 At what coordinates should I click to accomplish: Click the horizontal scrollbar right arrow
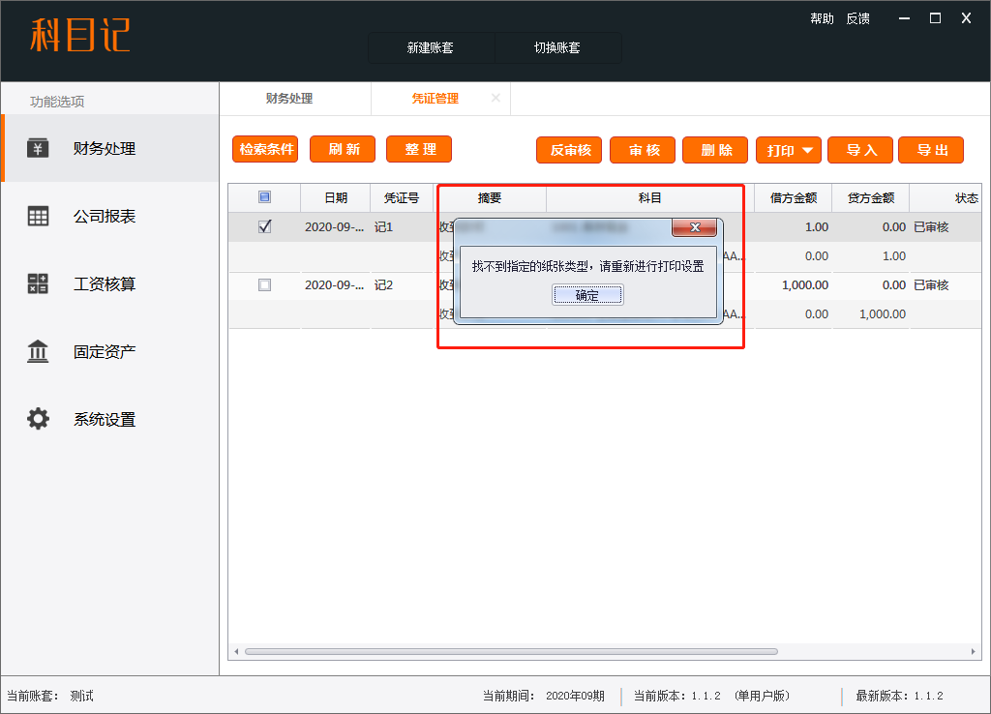[975, 651]
